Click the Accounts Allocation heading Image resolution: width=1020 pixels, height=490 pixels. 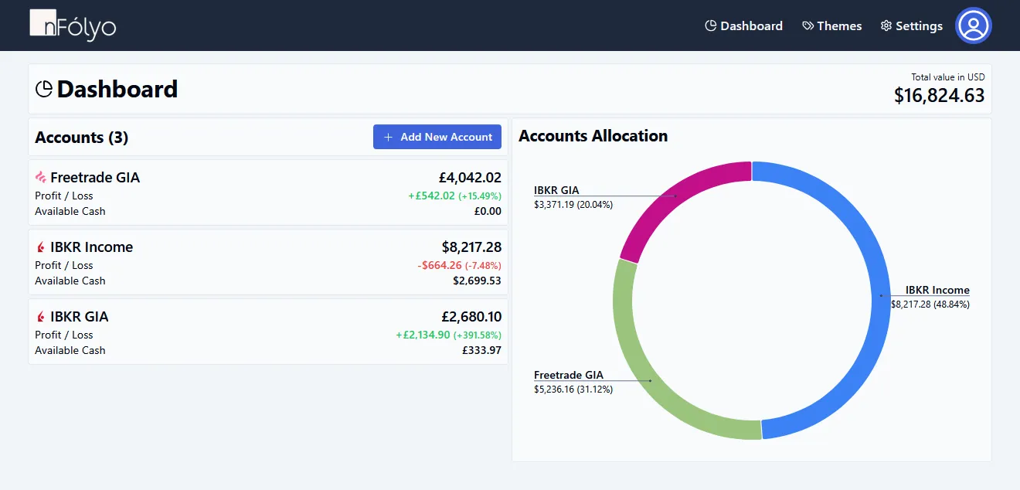[x=593, y=136]
